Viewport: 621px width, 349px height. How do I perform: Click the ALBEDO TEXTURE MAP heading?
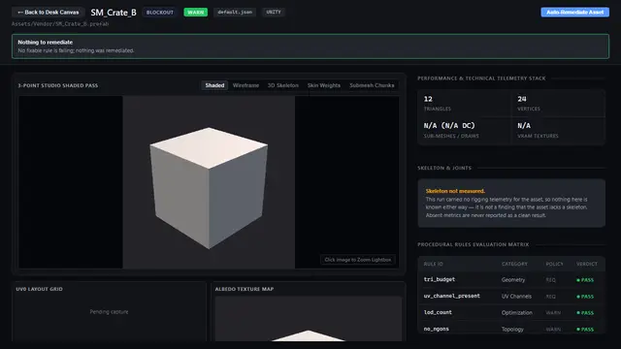(x=245, y=289)
